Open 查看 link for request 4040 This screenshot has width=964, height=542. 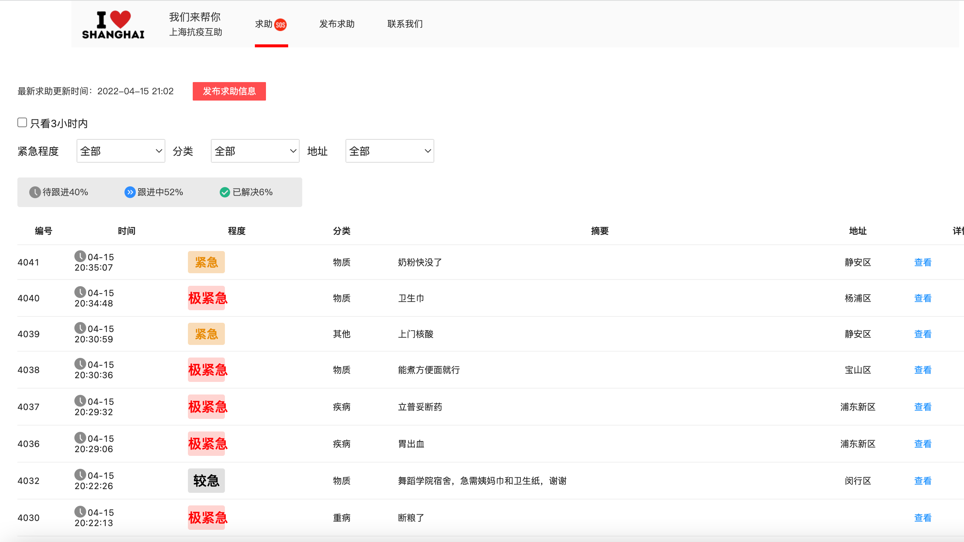coord(923,298)
